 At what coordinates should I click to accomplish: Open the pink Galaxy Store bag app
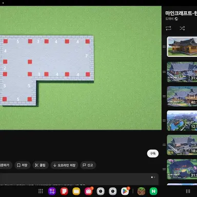[88, 191]
